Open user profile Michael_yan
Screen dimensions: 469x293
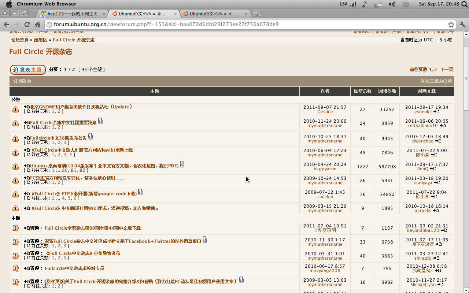423,285
